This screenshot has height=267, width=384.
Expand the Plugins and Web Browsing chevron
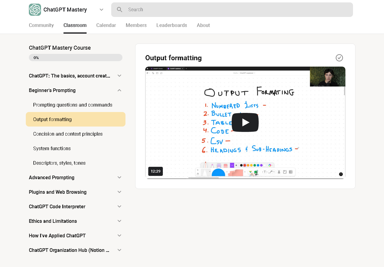point(119,192)
